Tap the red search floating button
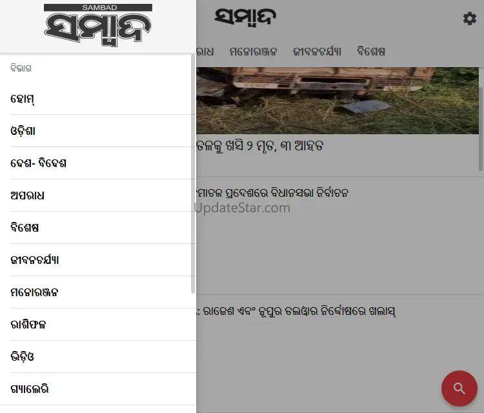 point(459,388)
